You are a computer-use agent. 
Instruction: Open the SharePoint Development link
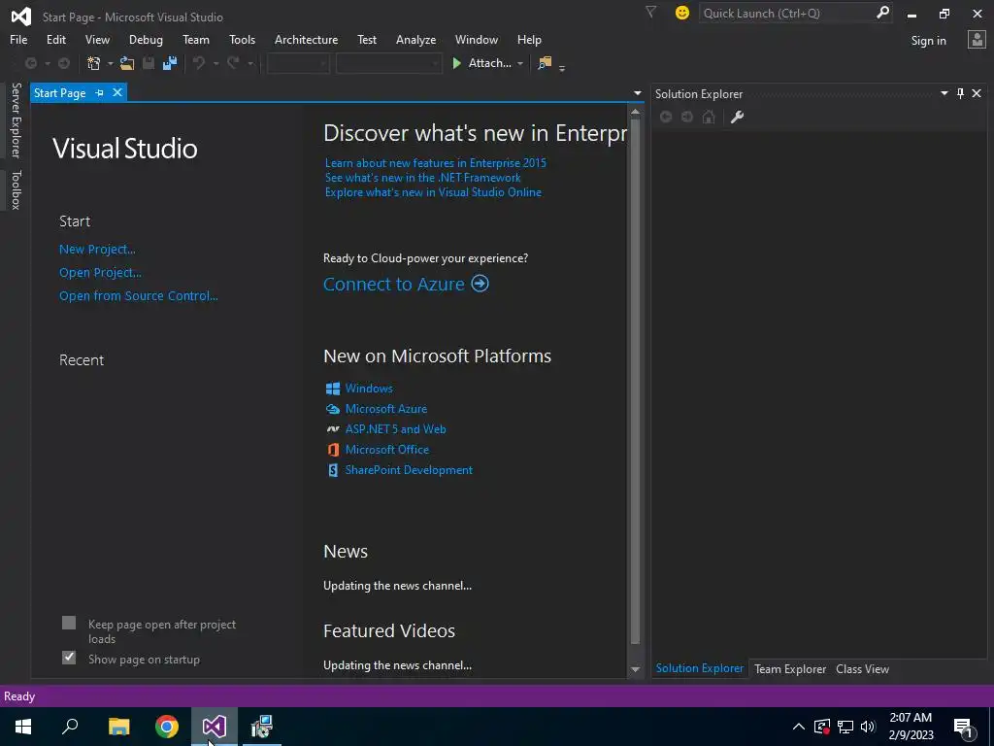[x=409, y=469]
